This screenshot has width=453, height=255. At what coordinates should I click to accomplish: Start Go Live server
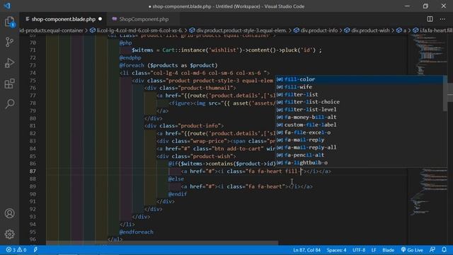click(x=412, y=250)
